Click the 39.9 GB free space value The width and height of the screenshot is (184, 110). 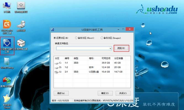click(106, 63)
